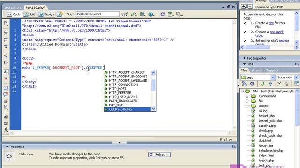Open the Files tab in Files panel
Image resolution: width=300 pixels, height=168 pixels.
[x=244, y=70]
